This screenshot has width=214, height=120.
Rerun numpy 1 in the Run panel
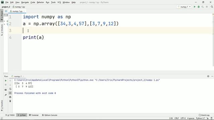pos(6,81)
